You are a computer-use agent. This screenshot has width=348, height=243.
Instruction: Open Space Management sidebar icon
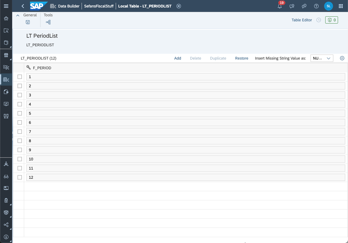click(x=6, y=164)
